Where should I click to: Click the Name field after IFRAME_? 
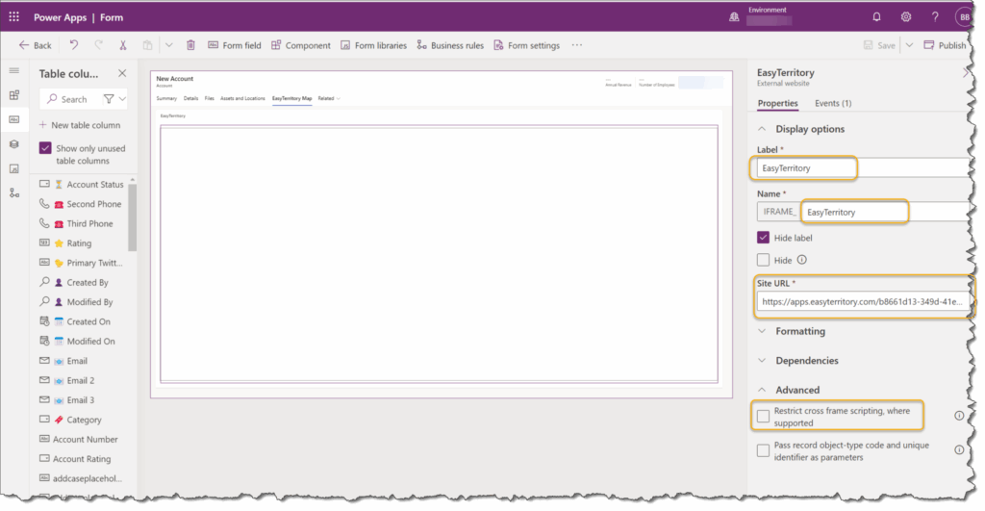[886, 212]
